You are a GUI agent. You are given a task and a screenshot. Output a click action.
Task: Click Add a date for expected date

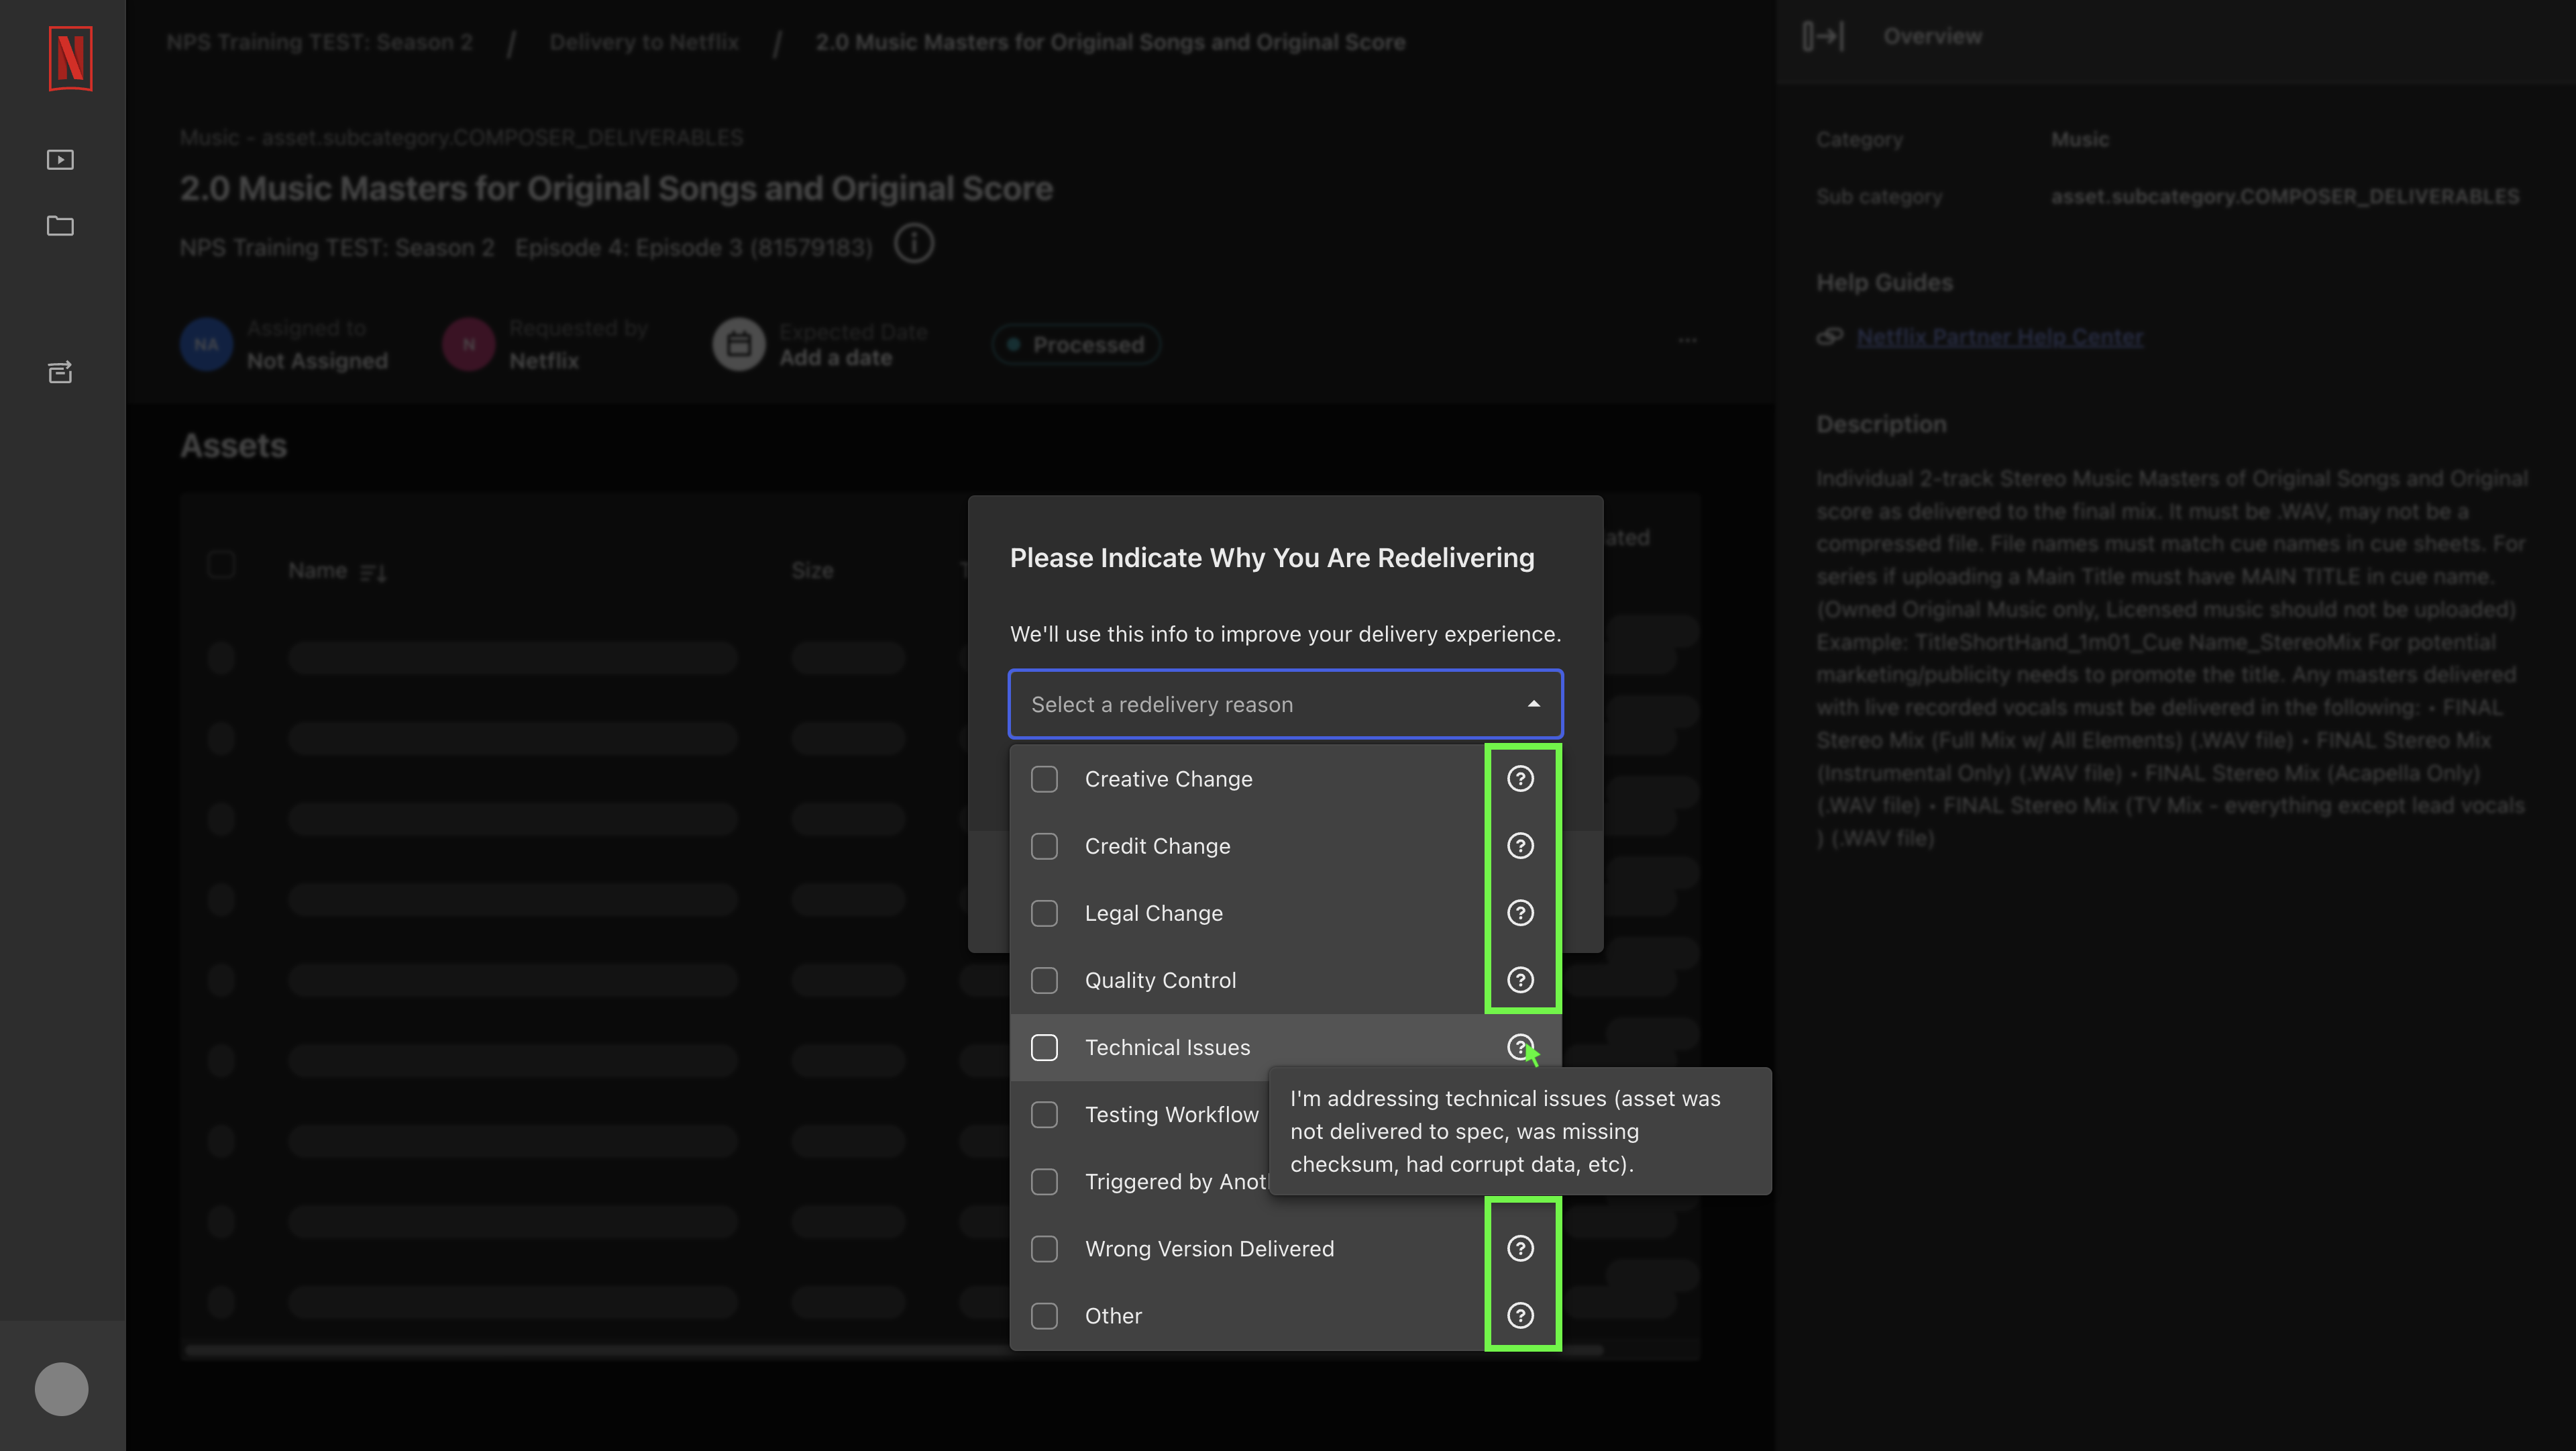click(835, 357)
